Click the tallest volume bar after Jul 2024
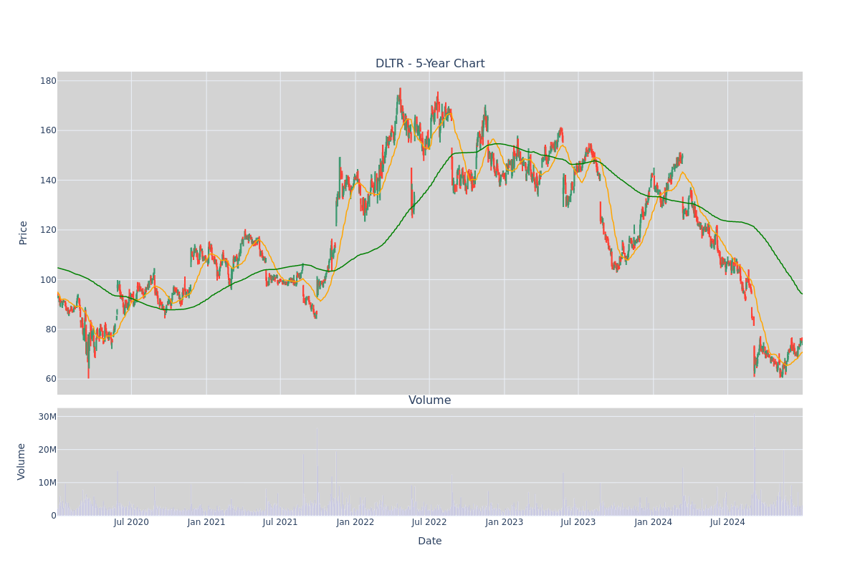Image resolution: width=860 pixels, height=573 pixels. coord(754,464)
